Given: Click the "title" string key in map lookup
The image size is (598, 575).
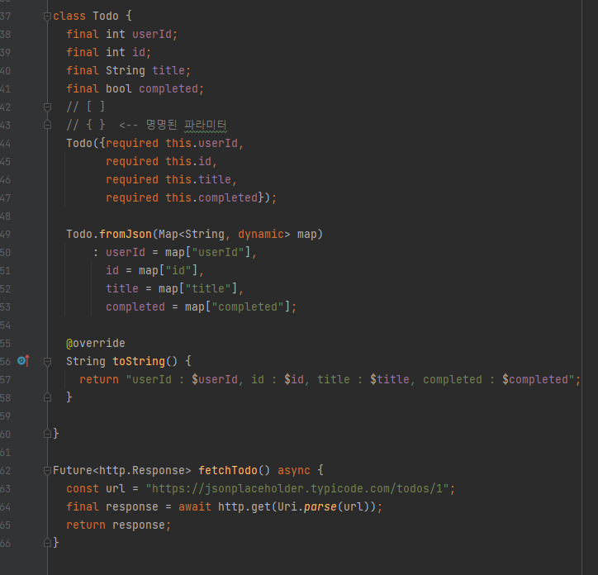Looking at the screenshot, I should tap(208, 288).
